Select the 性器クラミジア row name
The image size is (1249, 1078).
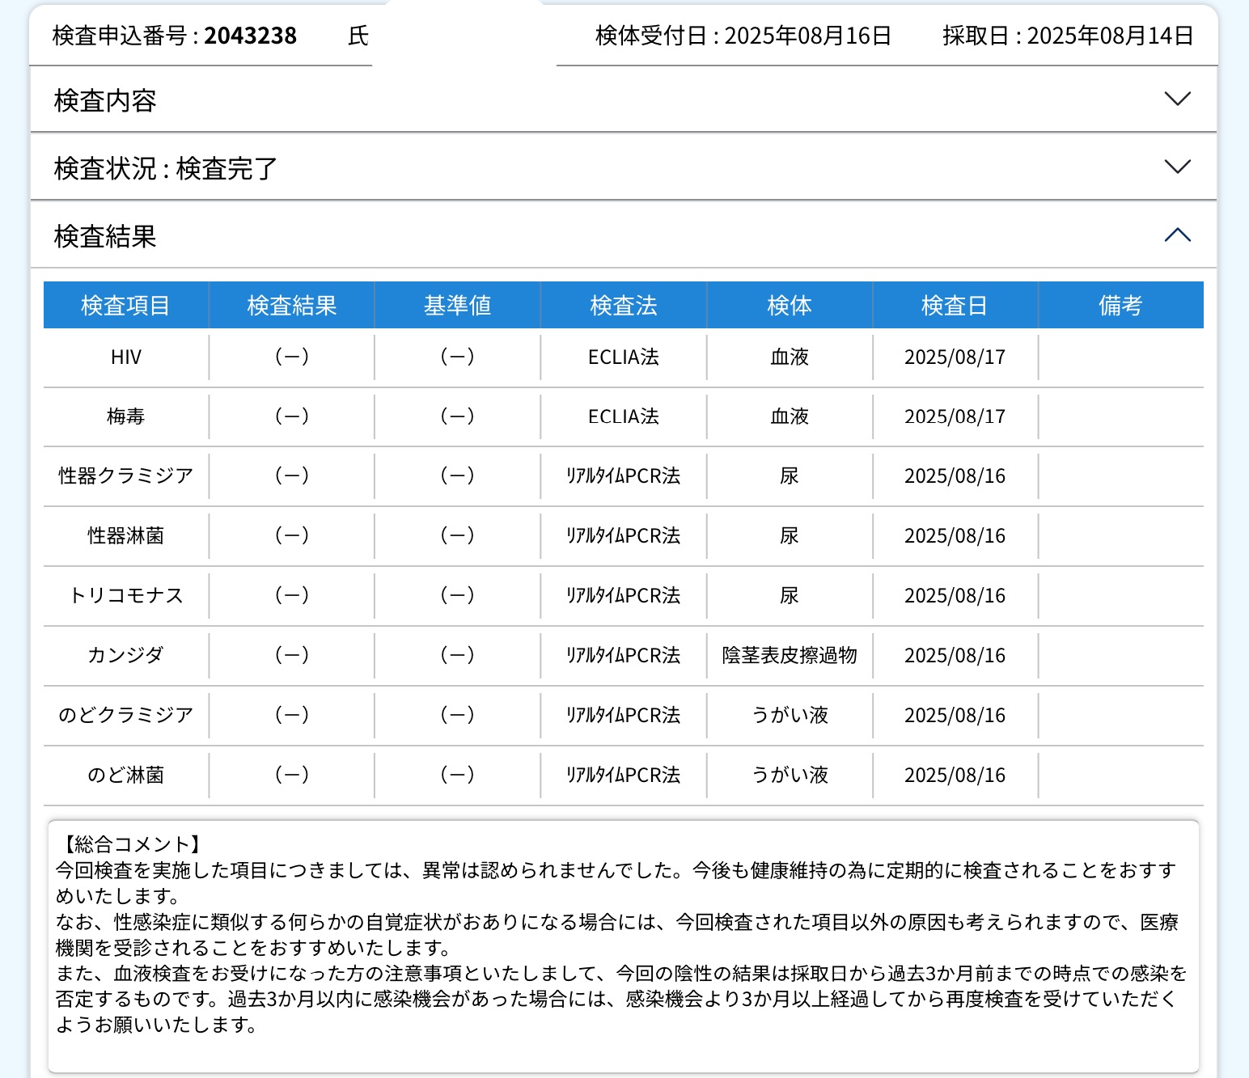tap(126, 476)
